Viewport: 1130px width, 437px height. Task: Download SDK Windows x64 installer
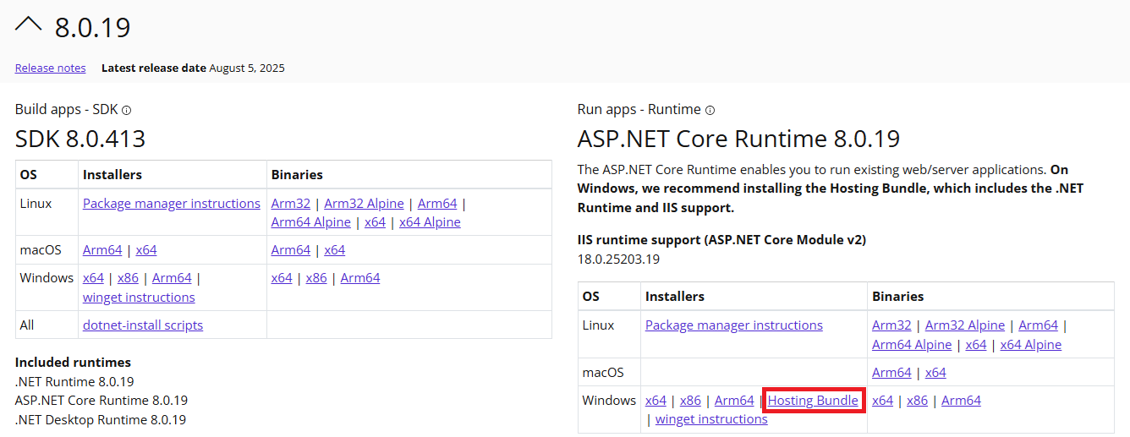tap(93, 278)
